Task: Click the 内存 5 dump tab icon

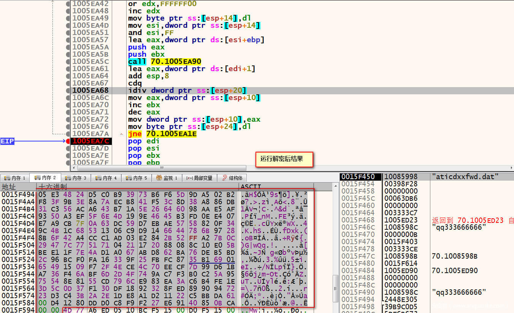Action: tap(128, 178)
